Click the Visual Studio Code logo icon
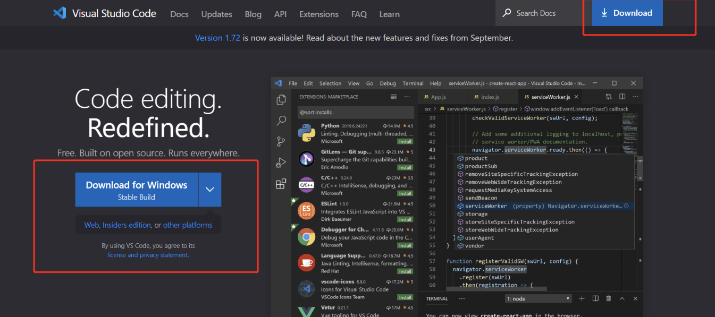The image size is (715, 317). 60,13
